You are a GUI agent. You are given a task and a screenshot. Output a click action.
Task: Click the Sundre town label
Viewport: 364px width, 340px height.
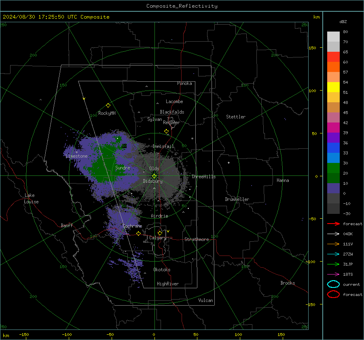click(x=123, y=167)
